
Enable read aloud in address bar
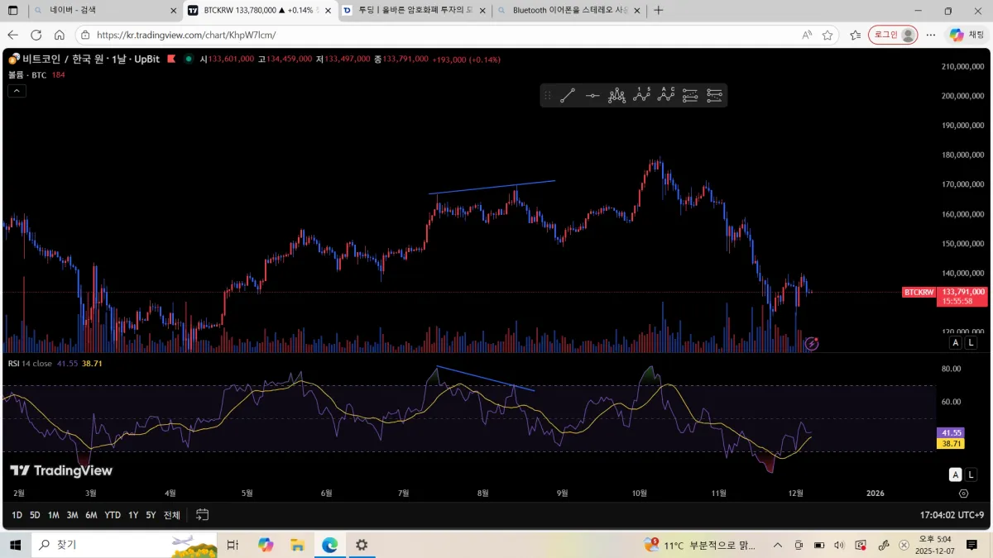point(807,35)
